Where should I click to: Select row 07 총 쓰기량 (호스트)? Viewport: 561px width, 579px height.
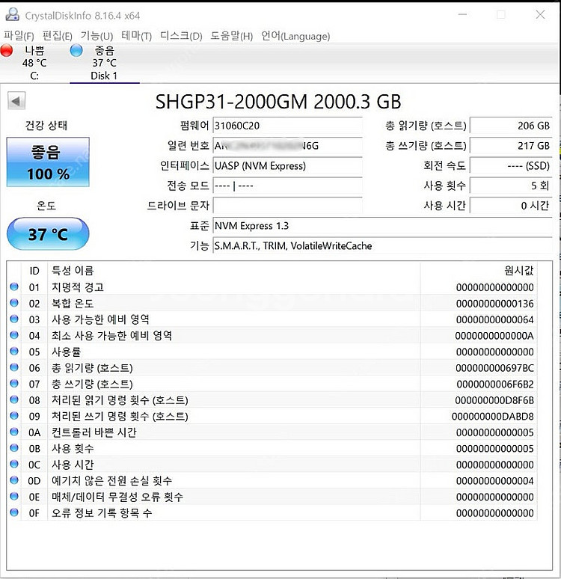tap(272, 384)
